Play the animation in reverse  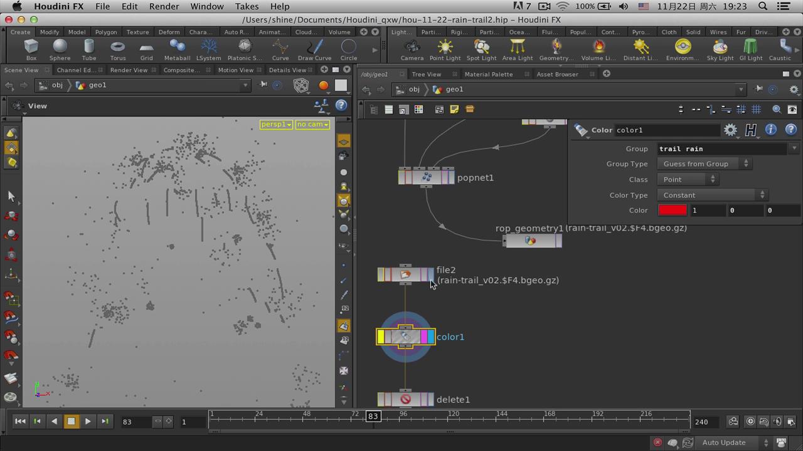[54, 422]
